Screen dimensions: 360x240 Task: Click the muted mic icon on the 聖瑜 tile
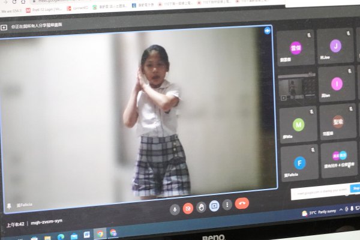(350, 109)
